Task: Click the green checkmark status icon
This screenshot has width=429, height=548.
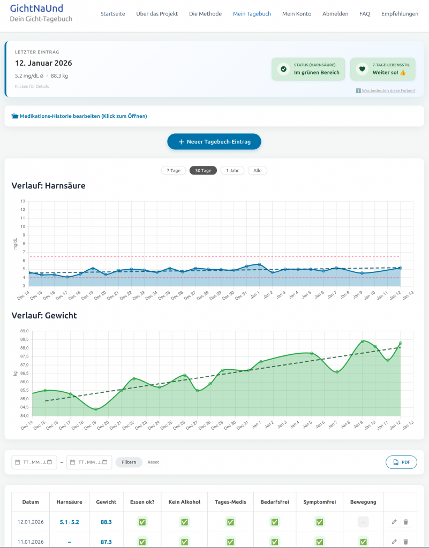Action: point(283,69)
